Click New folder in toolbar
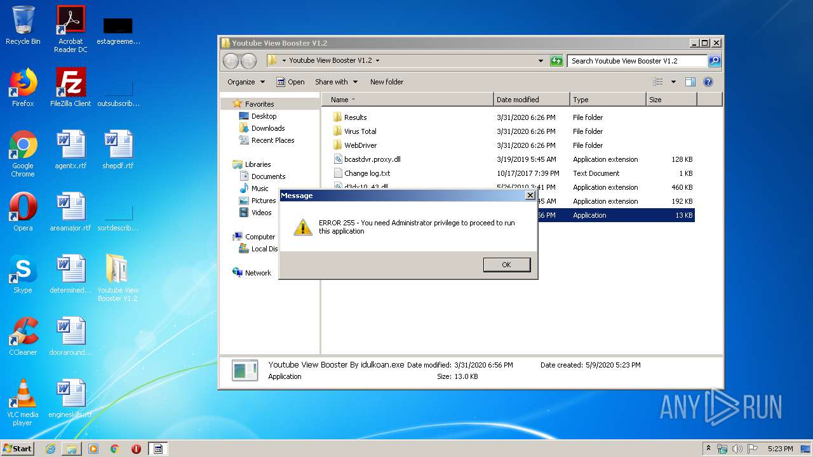The height and width of the screenshot is (457, 813). coord(387,82)
